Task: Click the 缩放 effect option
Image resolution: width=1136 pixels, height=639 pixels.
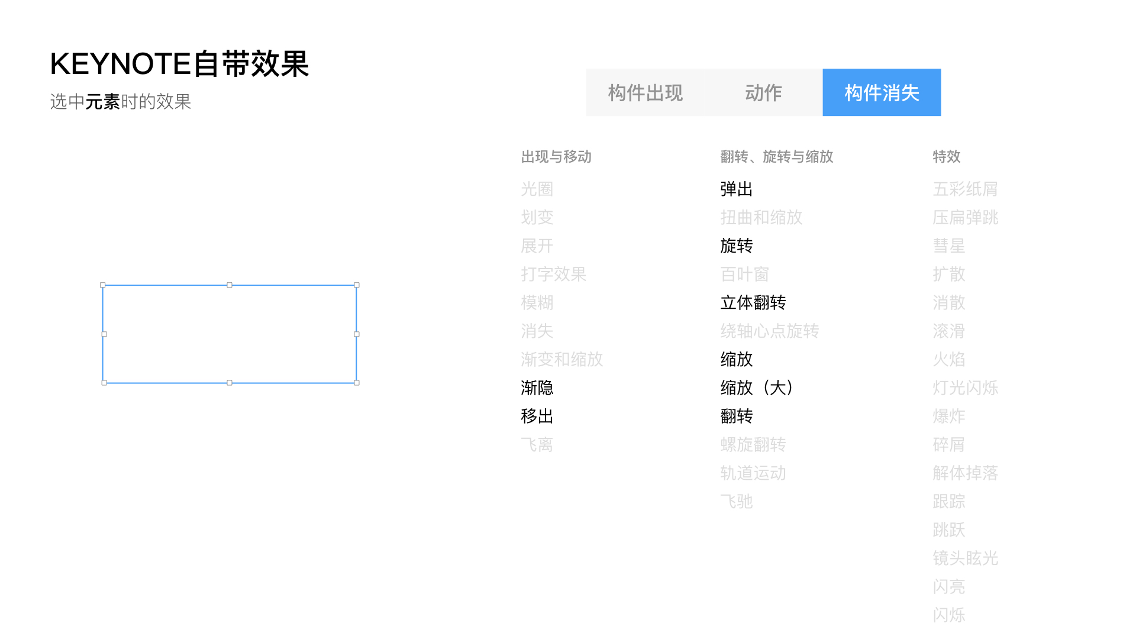Action: (x=736, y=359)
